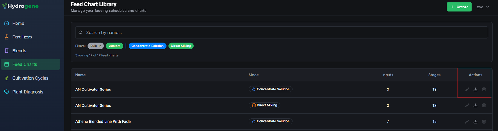This screenshot has height=131, width=498.
Task: Go to Home in sidebar
Action: point(31,23)
